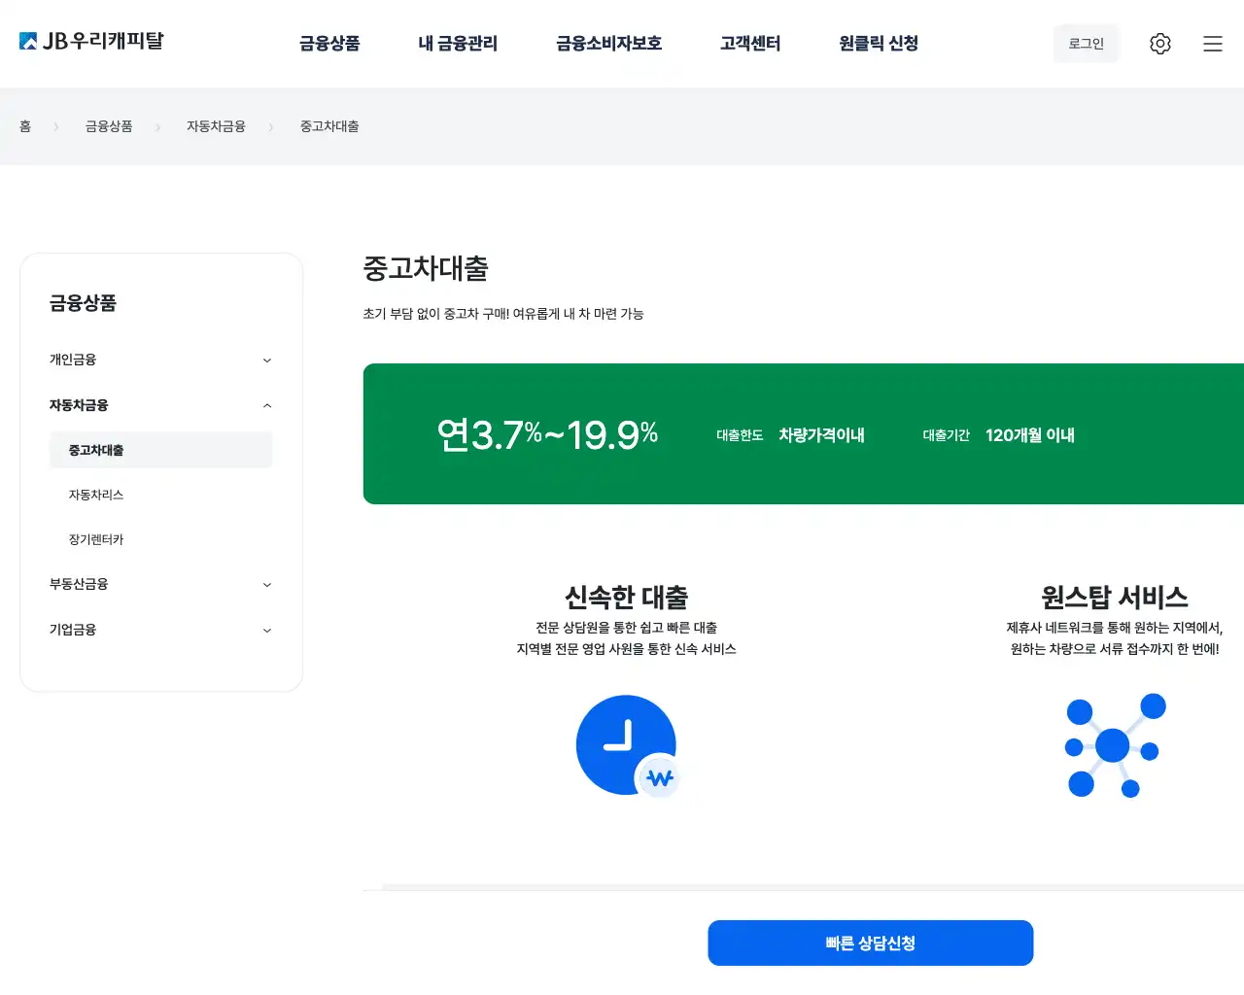Select 기업금융 sidebar label
The width and height of the screenshot is (1244, 995).
pos(73,630)
